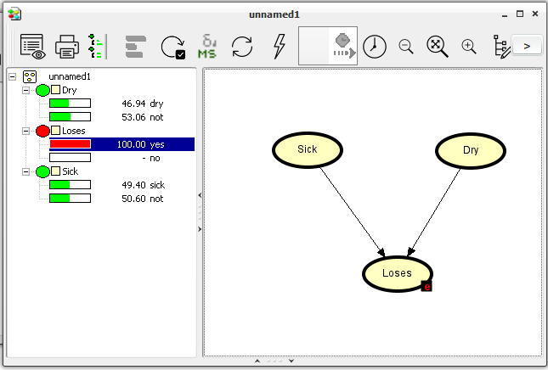Click the Print toolbar icon
The width and height of the screenshot is (548, 370).
coord(67,46)
